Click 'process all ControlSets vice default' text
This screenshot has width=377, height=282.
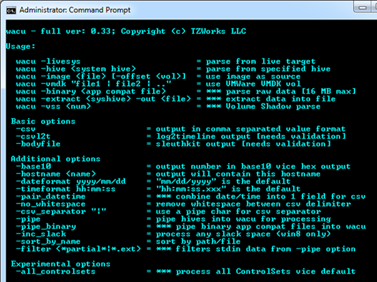266,272
